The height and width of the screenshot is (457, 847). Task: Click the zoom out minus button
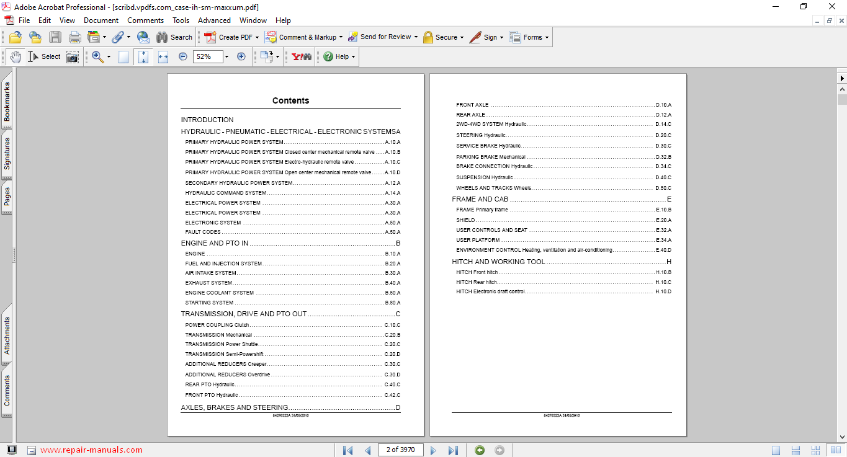point(183,56)
